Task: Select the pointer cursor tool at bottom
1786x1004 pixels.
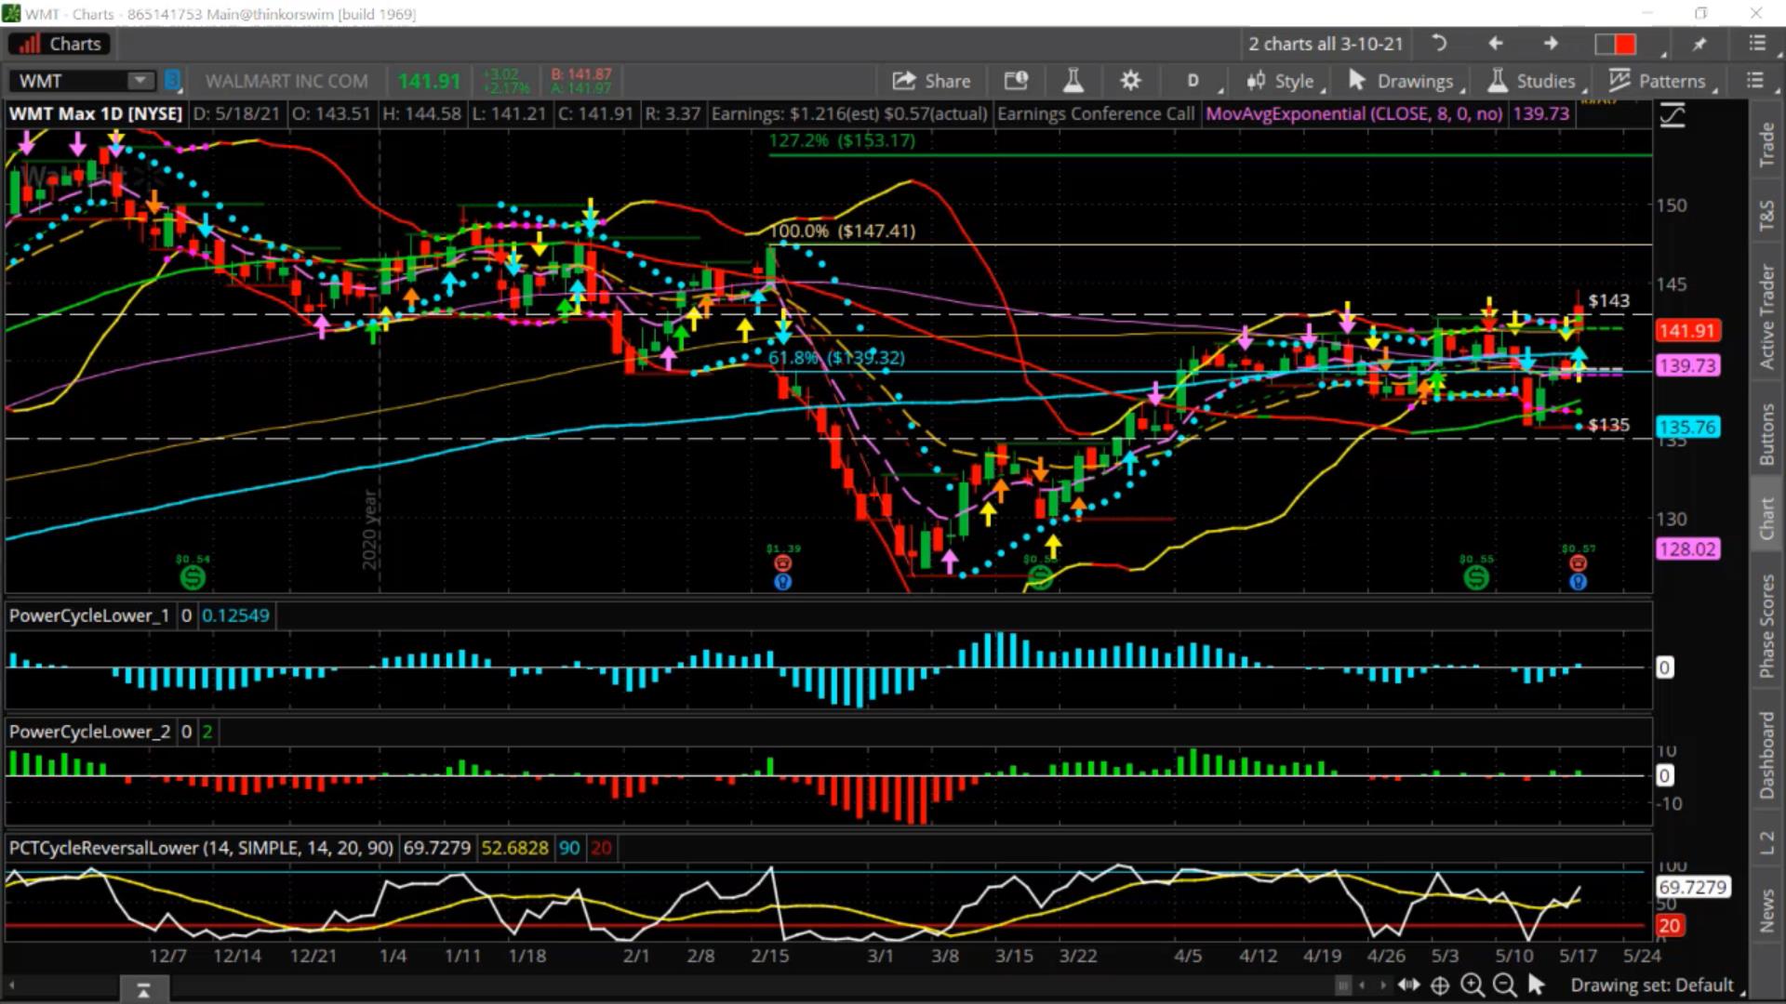Action: coord(1536,984)
